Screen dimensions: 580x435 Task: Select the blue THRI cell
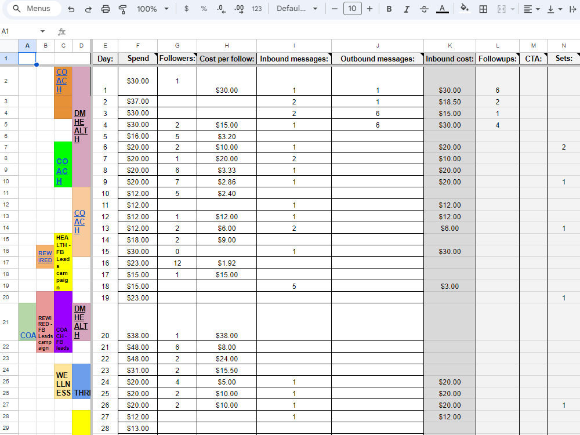tap(81, 382)
